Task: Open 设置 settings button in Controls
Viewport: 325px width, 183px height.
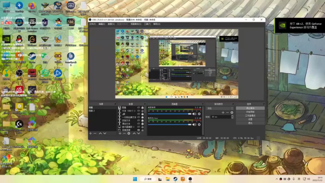Action: coord(250,119)
